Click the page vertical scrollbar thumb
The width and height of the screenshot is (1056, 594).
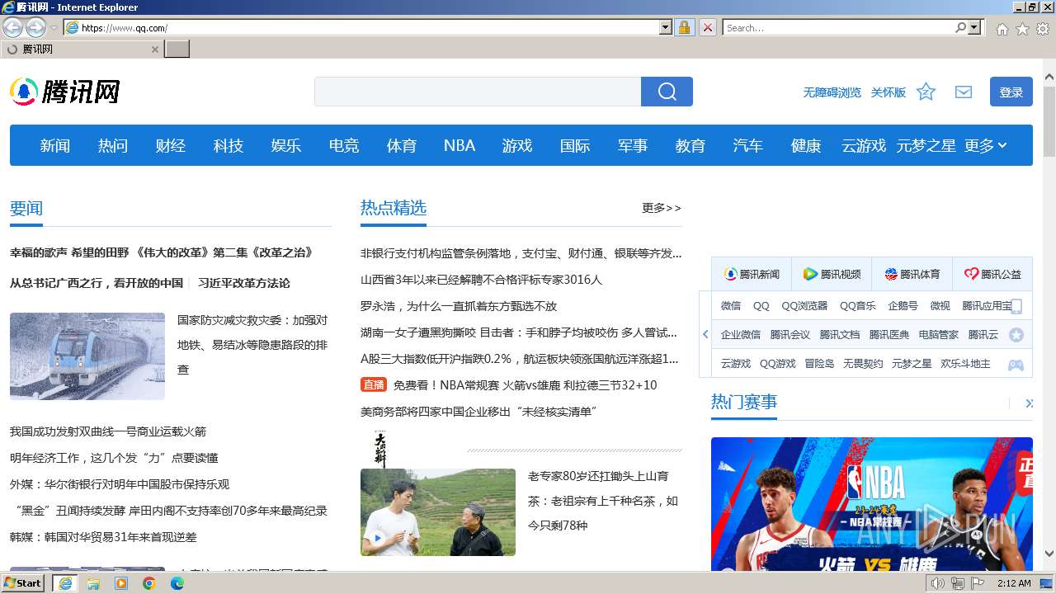coord(1049,121)
